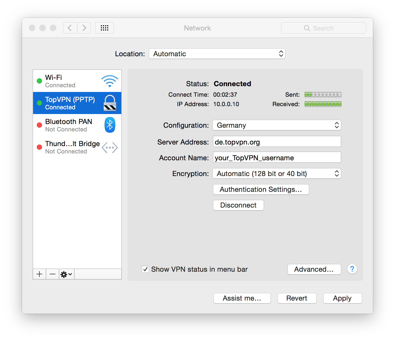Select the Wi-Fi service name in sidebar

(x=54, y=77)
